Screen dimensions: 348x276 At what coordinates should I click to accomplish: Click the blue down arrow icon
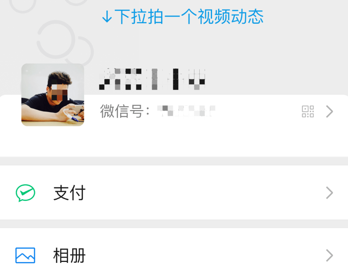click(107, 17)
